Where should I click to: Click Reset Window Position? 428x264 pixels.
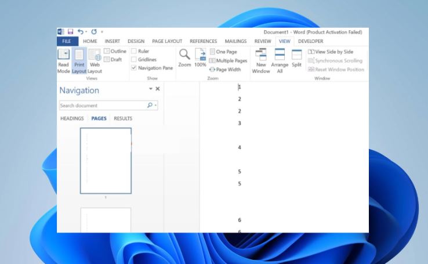(336, 70)
